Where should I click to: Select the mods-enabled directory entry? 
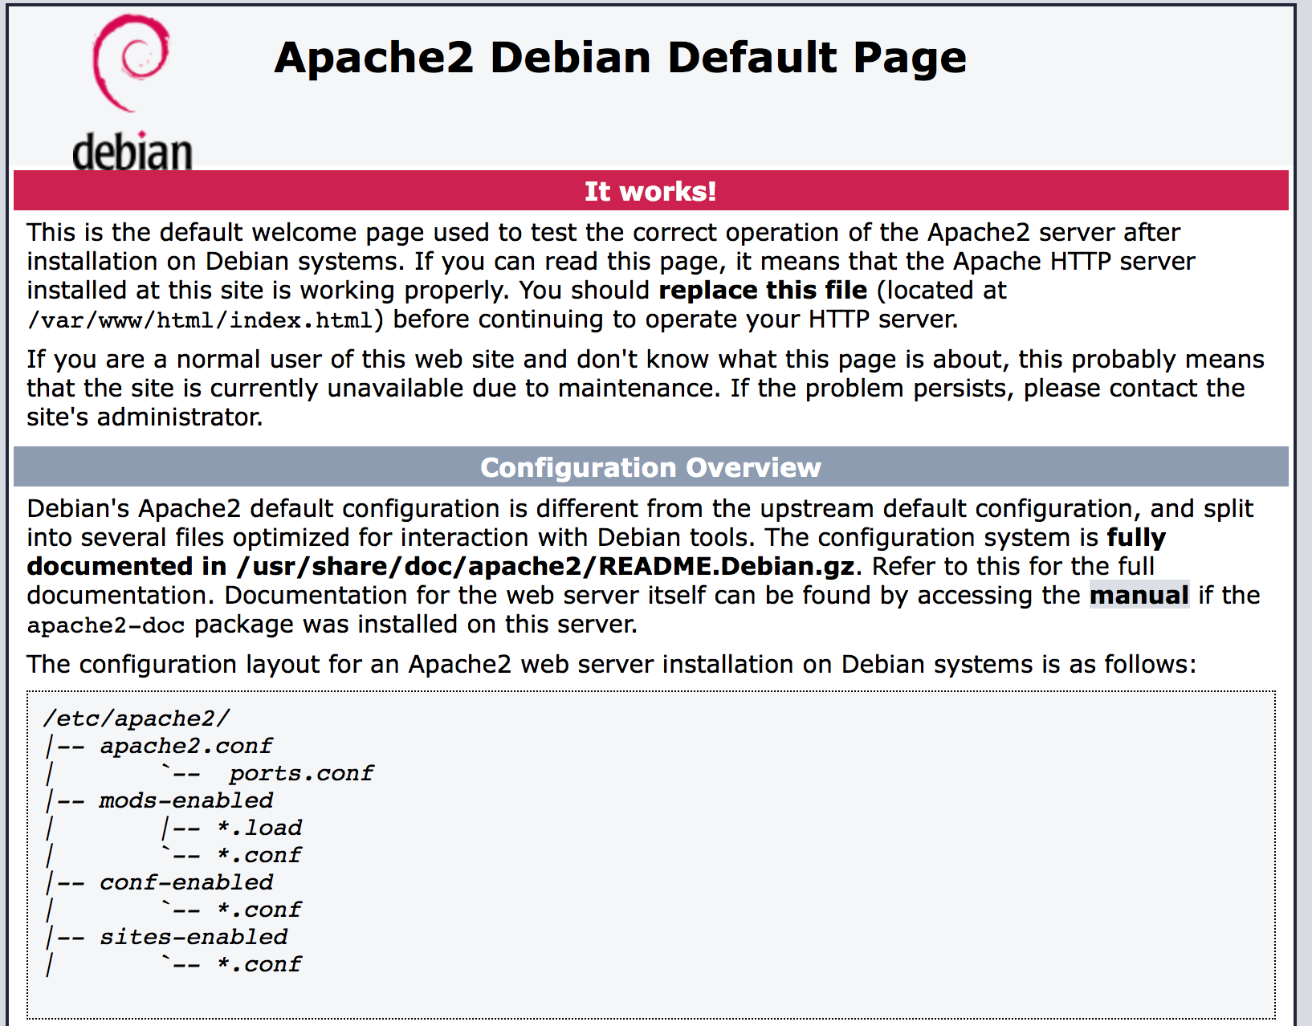(x=185, y=800)
